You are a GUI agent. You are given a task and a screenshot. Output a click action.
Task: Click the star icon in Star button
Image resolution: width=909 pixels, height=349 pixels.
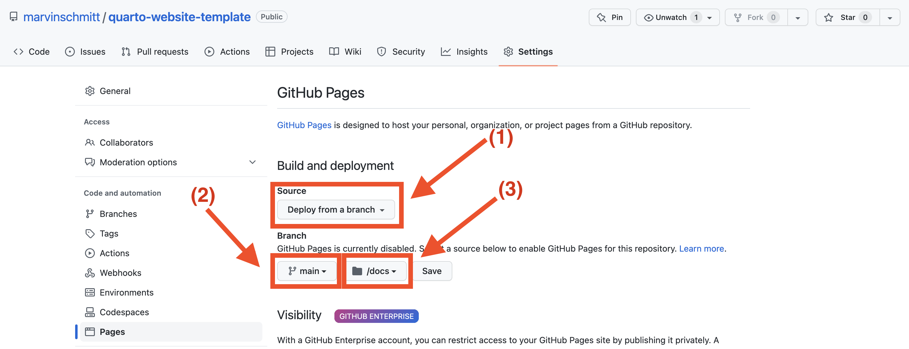(829, 17)
